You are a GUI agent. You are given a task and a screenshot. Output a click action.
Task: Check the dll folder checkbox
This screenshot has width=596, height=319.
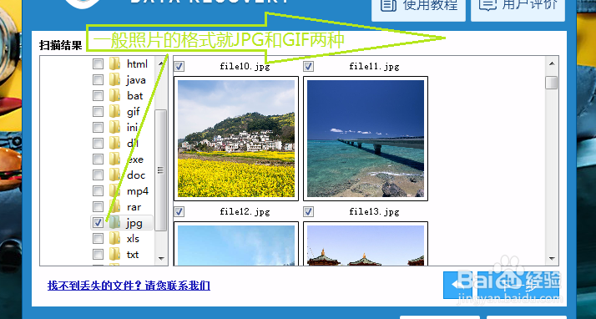98,144
